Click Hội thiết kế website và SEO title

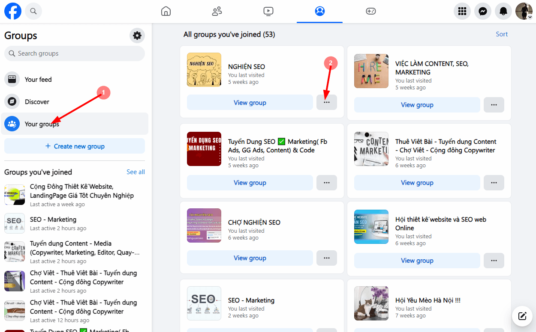(x=441, y=224)
